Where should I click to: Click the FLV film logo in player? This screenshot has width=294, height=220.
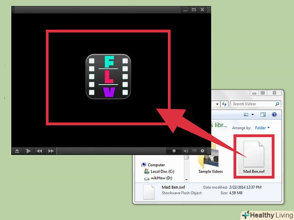click(x=108, y=77)
